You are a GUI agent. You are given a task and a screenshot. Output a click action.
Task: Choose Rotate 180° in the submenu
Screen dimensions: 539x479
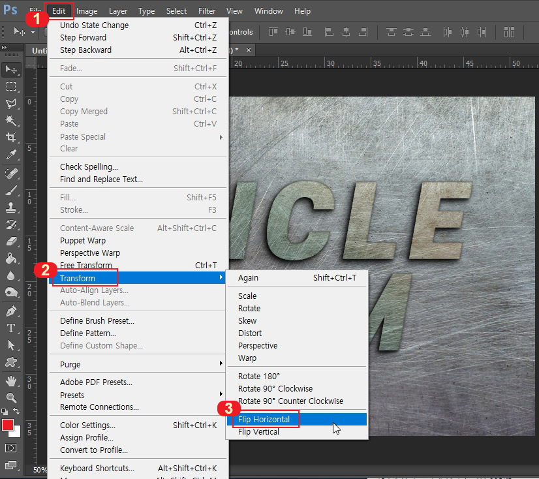[x=297, y=376]
